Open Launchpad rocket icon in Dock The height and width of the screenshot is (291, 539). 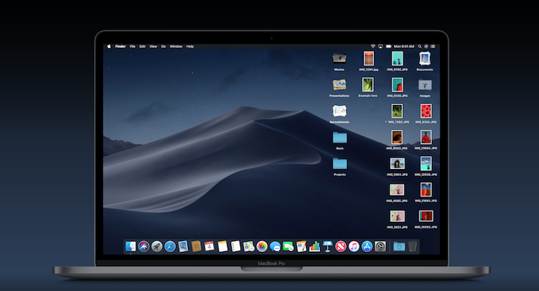point(156,247)
